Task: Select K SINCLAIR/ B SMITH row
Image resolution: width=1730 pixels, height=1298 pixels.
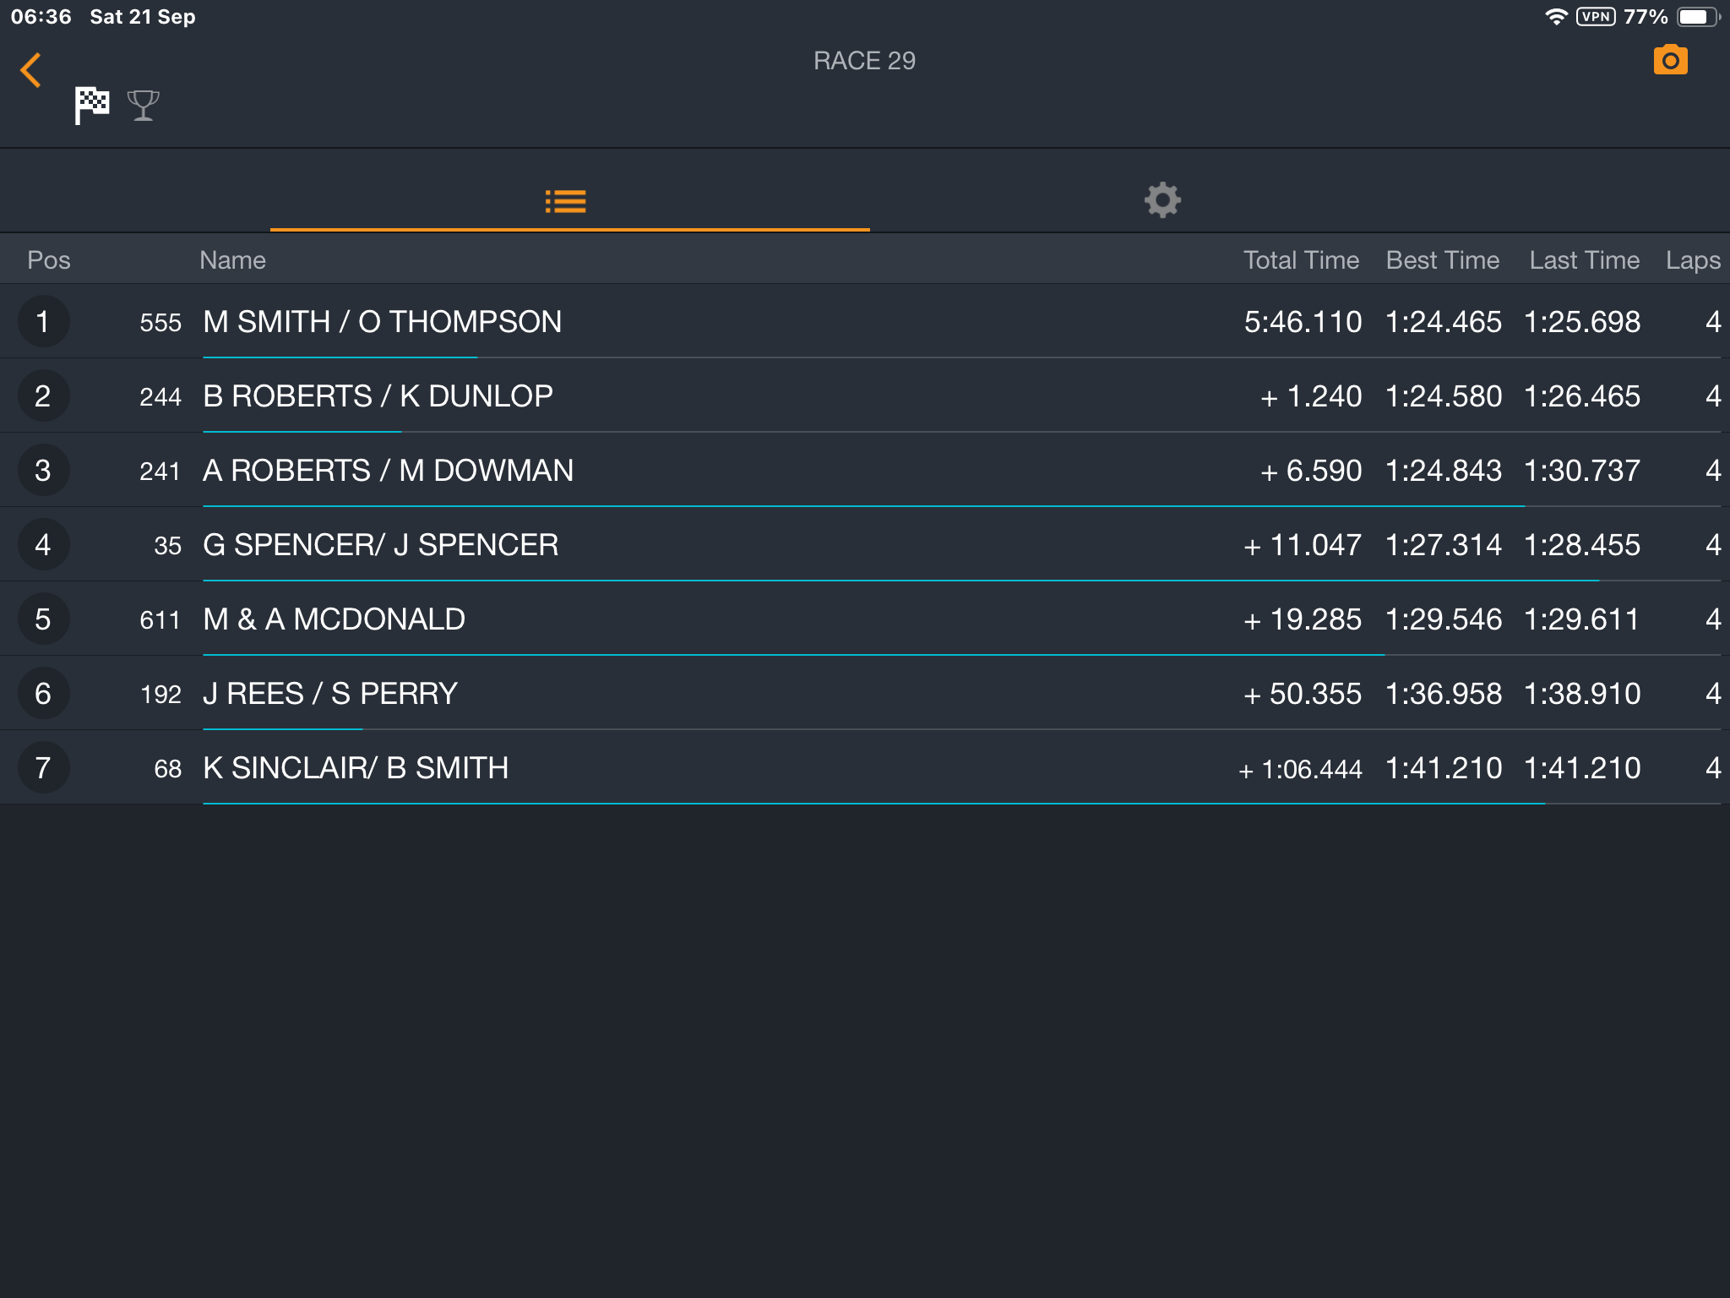Action: tap(865, 767)
